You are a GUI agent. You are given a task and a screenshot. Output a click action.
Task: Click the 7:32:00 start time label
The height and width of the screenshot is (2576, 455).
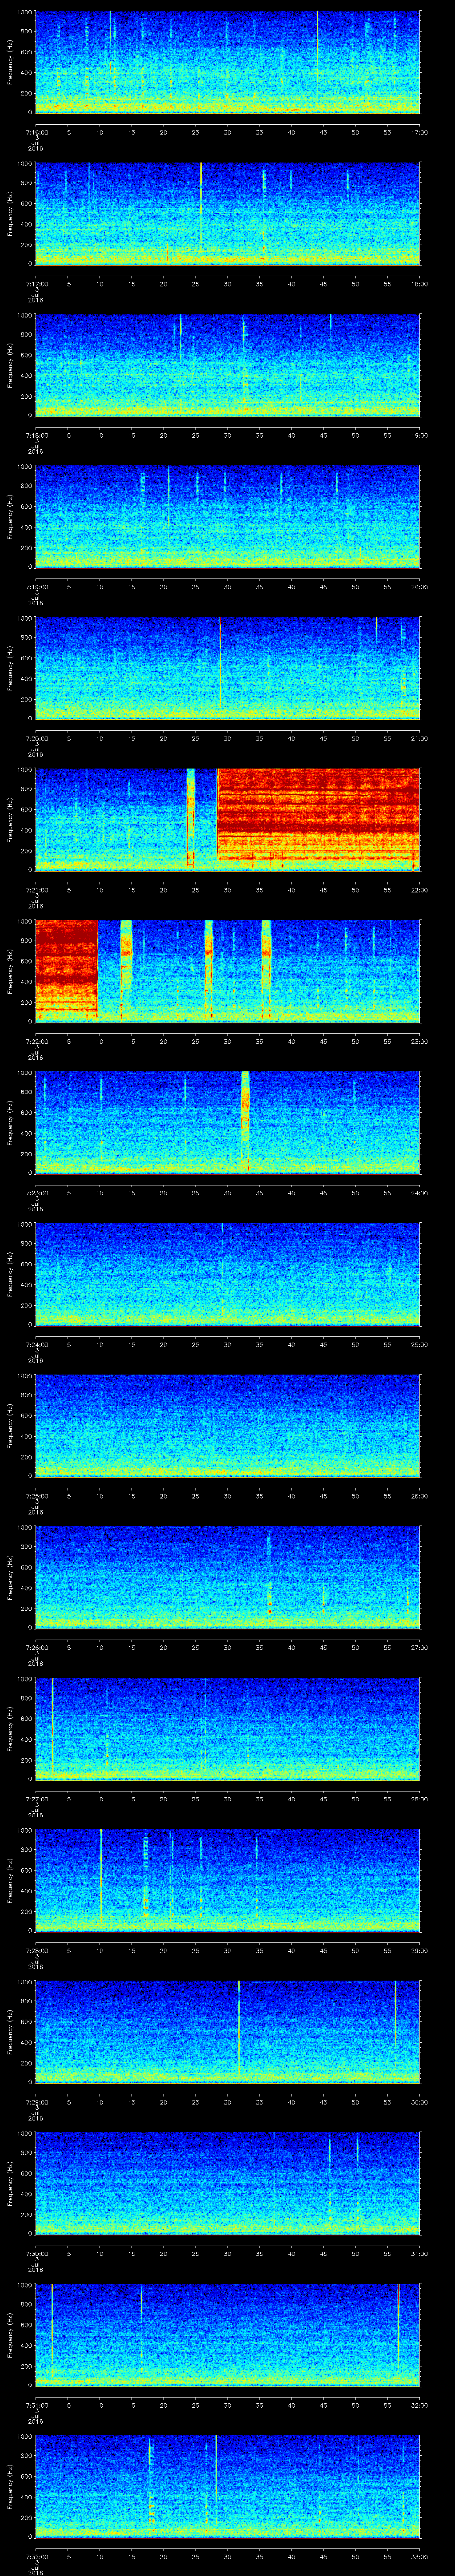click(36, 2556)
